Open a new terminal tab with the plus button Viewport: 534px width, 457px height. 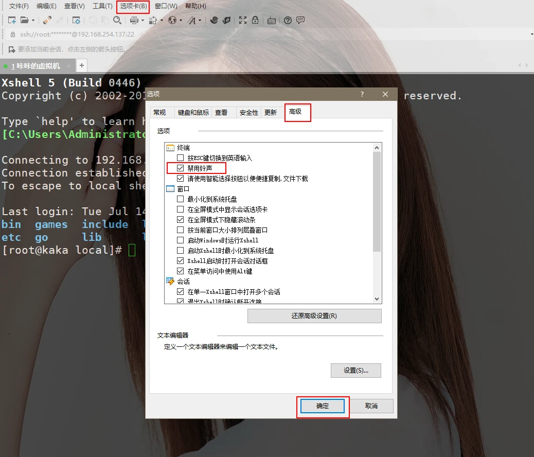pos(81,65)
